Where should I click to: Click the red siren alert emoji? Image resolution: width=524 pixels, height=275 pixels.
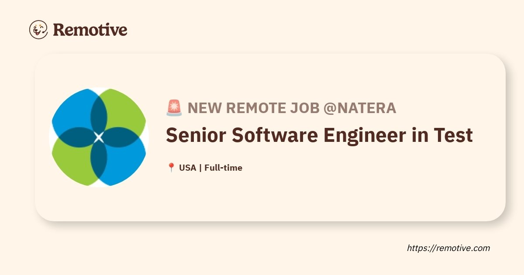click(174, 108)
